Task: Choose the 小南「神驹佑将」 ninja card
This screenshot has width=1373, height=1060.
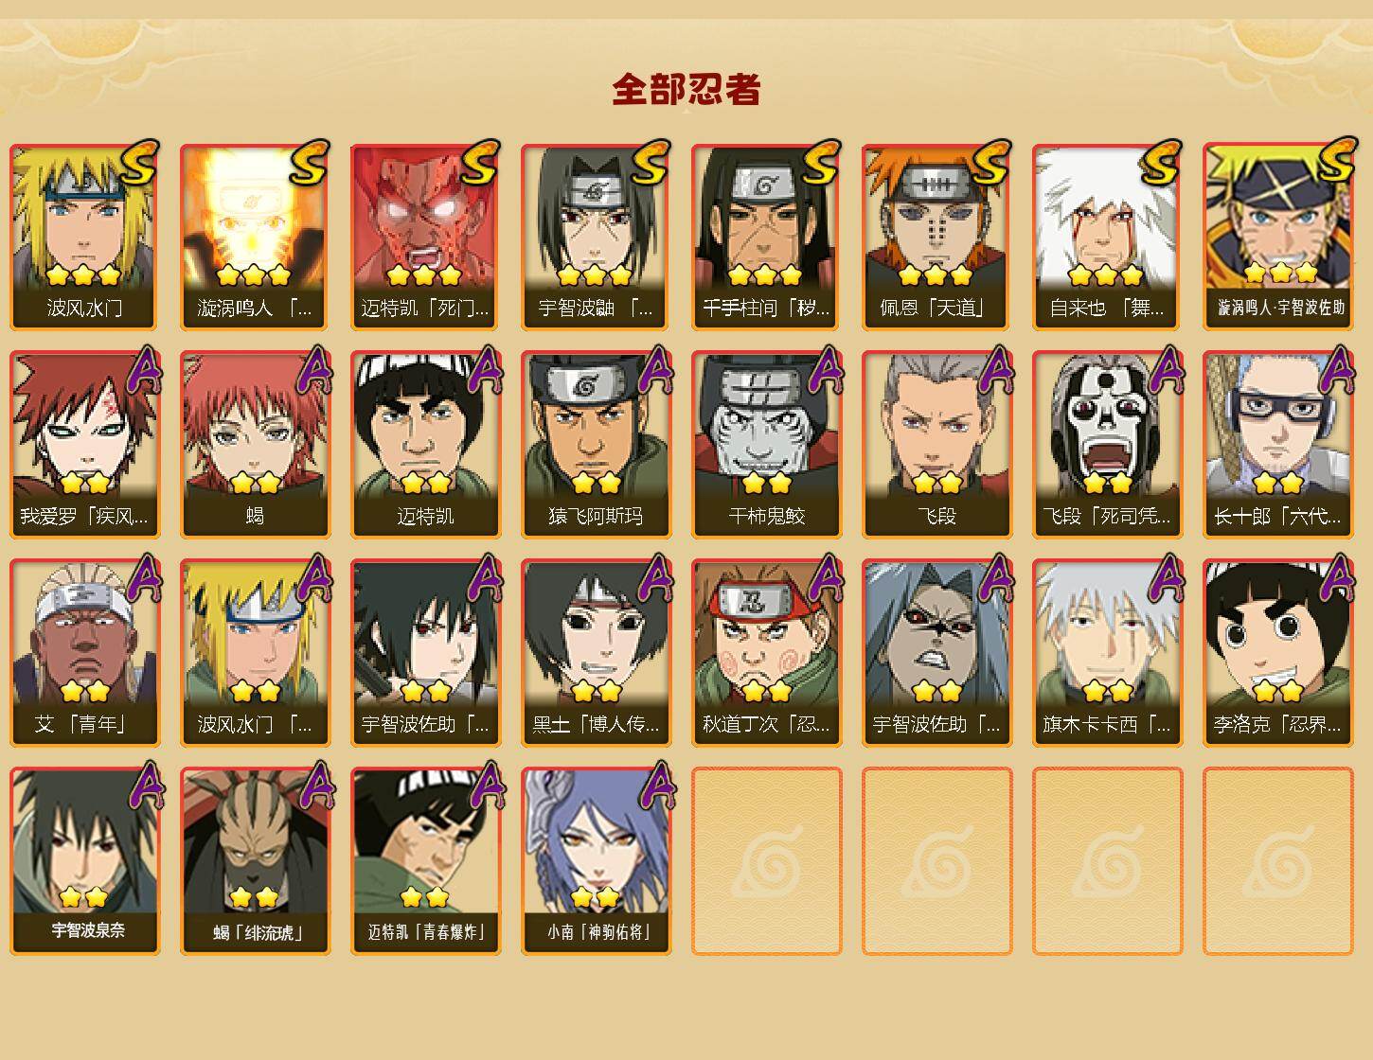Action: (597, 861)
